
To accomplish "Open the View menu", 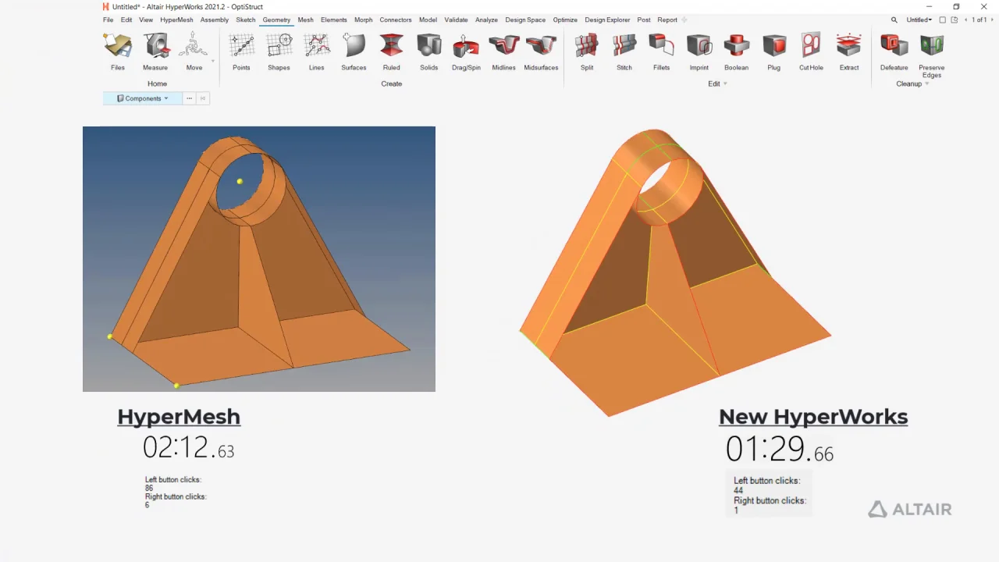I will coord(146,20).
